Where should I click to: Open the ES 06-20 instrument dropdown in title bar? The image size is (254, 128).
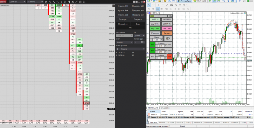(x=17, y=2)
